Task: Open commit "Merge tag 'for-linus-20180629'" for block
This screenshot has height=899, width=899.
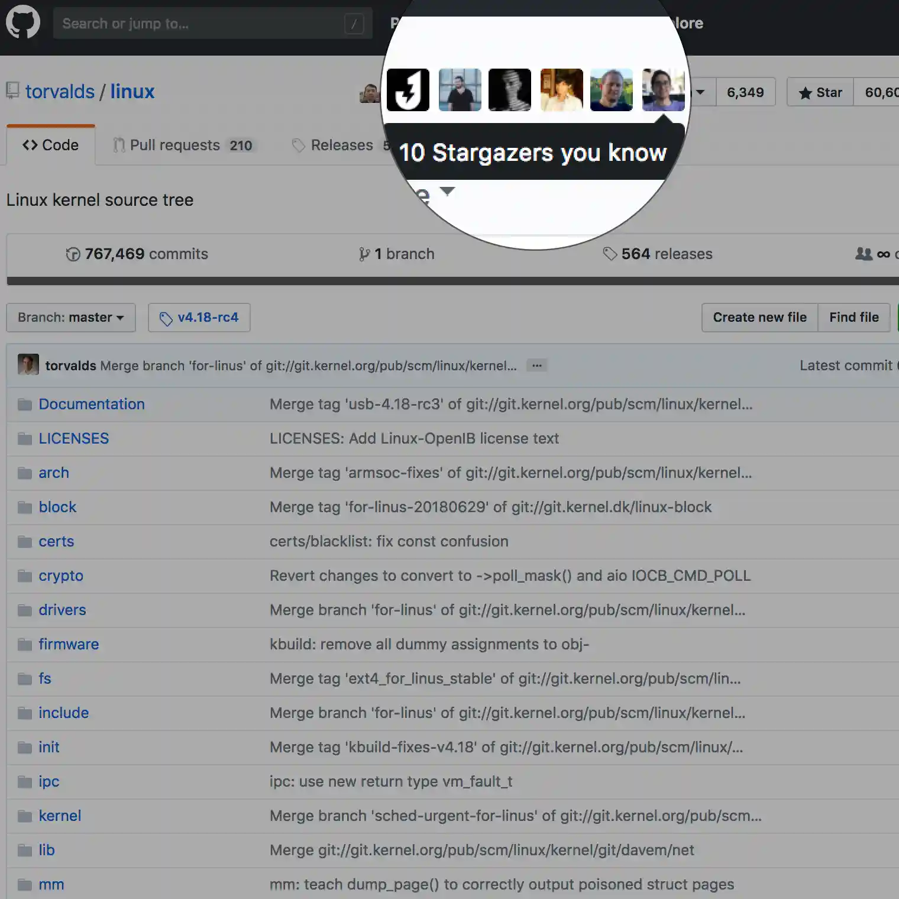Action: pyautogui.click(x=490, y=507)
